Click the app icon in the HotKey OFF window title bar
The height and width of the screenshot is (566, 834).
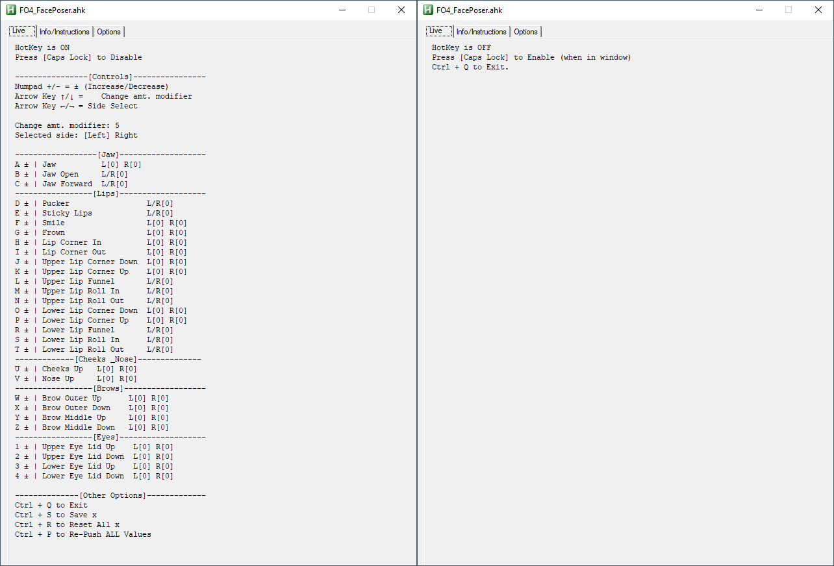pos(427,10)
